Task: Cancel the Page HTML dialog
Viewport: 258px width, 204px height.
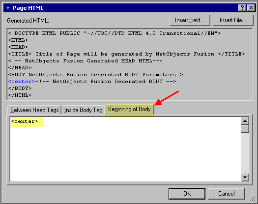Action: click(226, 194)
